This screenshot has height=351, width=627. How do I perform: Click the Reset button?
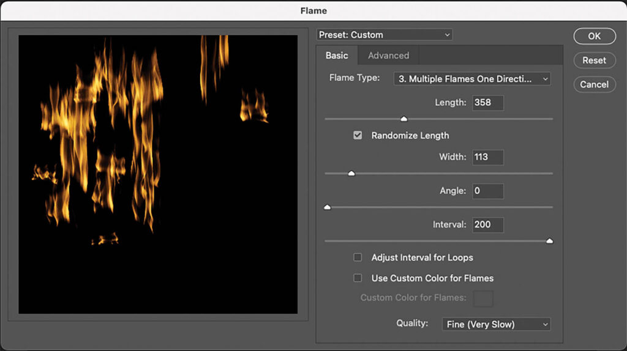(x=594, y=61)
